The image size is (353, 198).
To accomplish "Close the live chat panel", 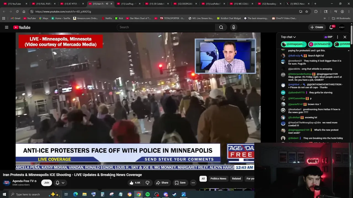I will click(x=345, y=37).
